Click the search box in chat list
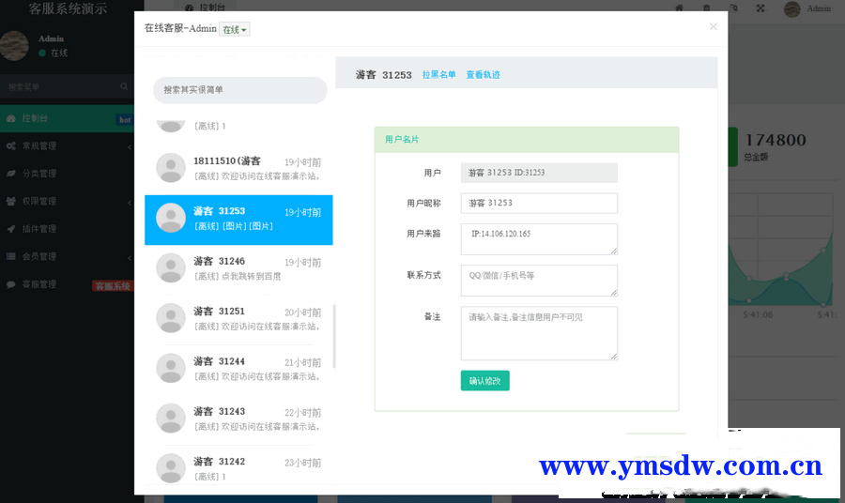The height and width of the screenshot is (503, 845). pos(239,90)
